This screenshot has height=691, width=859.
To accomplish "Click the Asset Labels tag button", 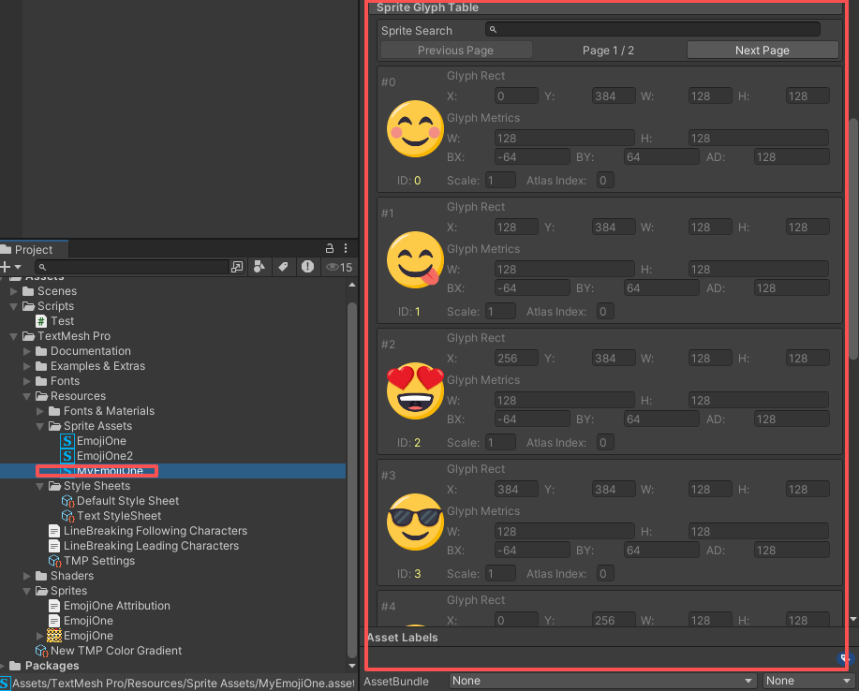I will pos(844,657).
